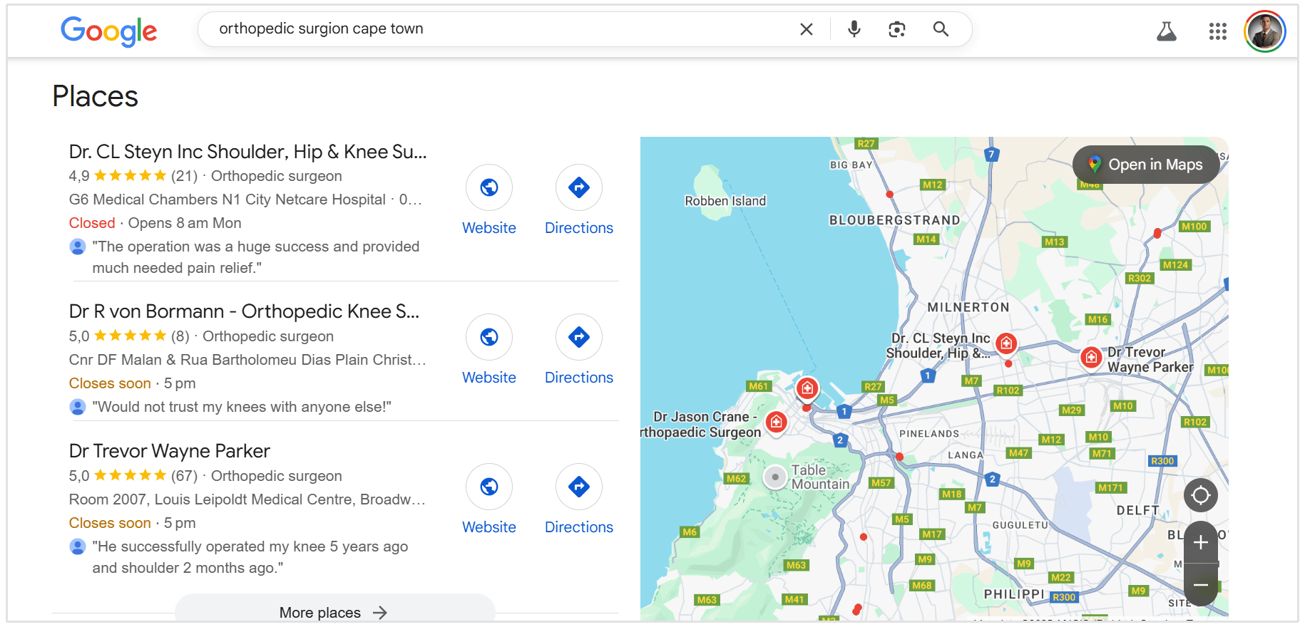Open Dr R von Bormann listing title
The image size is (1305, 627).
pos(244,311)
